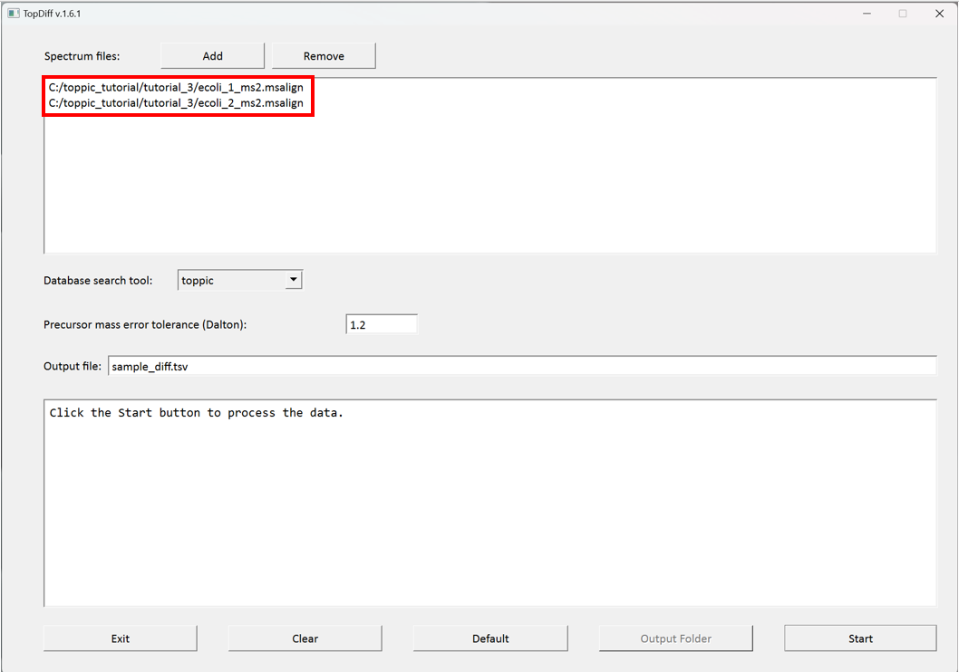Screen dimensions: 959x672
Task: Click the Add spectrum files button
Action: (x=212, y=55)
